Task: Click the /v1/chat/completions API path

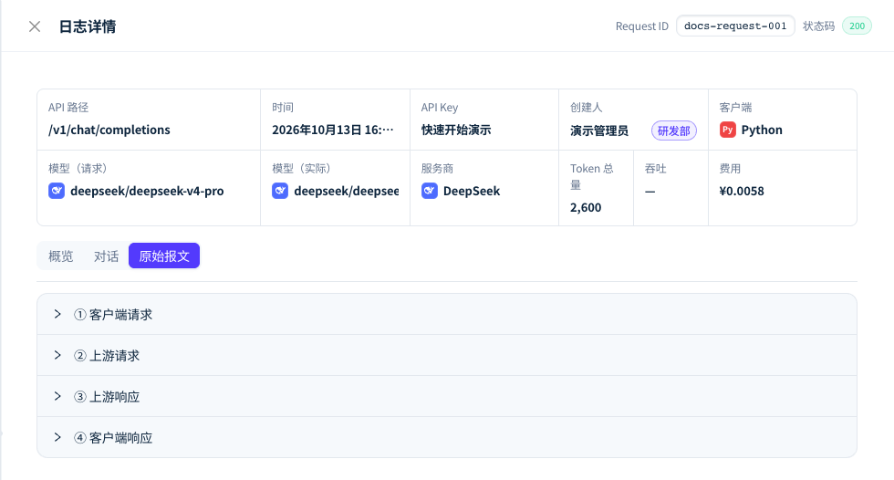Action: click(x=109, y=130)
